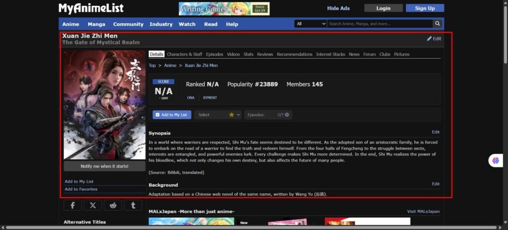
Task: Click the Add to Favorites link
Action: pyautogui.click(x=81, y=189)
